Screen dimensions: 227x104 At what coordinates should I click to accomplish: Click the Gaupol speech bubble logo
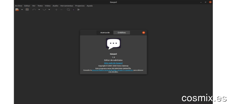(x=113, y=44)
